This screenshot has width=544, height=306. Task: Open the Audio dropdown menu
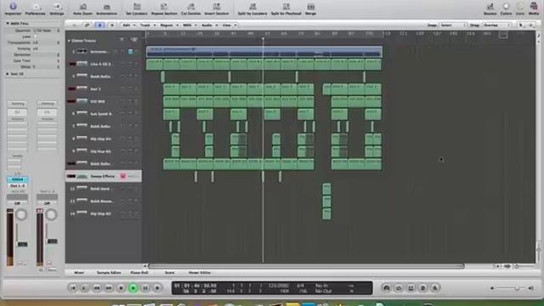209,25
